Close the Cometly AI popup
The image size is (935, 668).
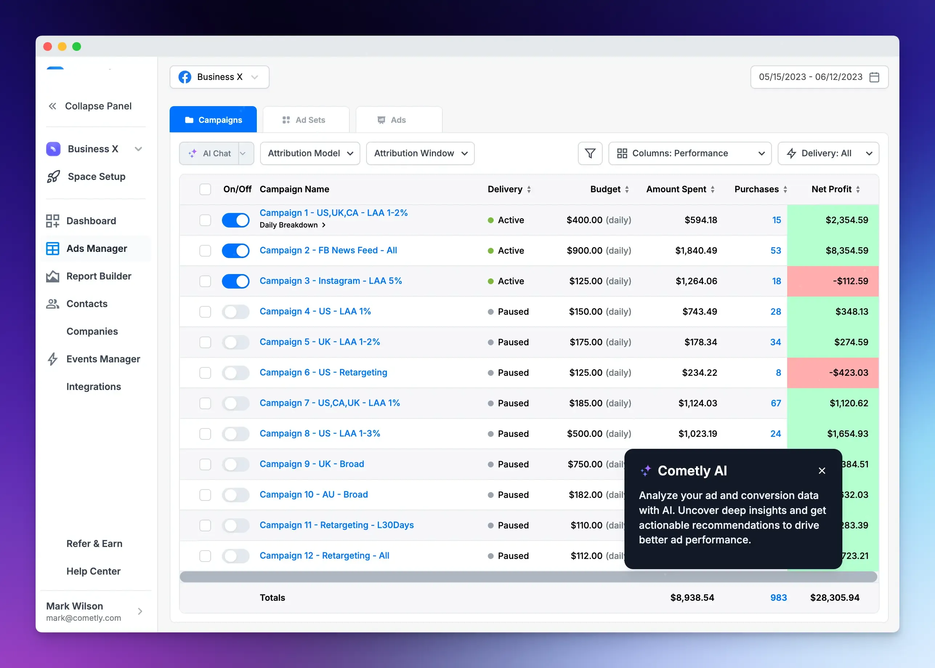click(822, 471)
